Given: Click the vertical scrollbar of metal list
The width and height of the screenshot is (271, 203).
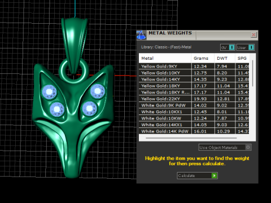Looking at the screenshot, I should click(252, 73).
